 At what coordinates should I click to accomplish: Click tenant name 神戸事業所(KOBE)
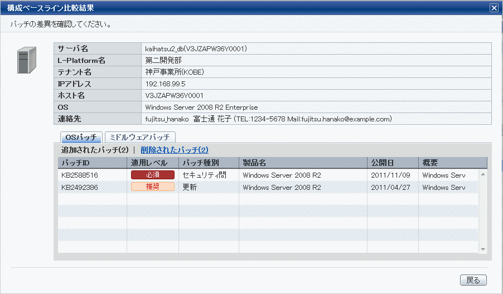click(x=175, y=72)
